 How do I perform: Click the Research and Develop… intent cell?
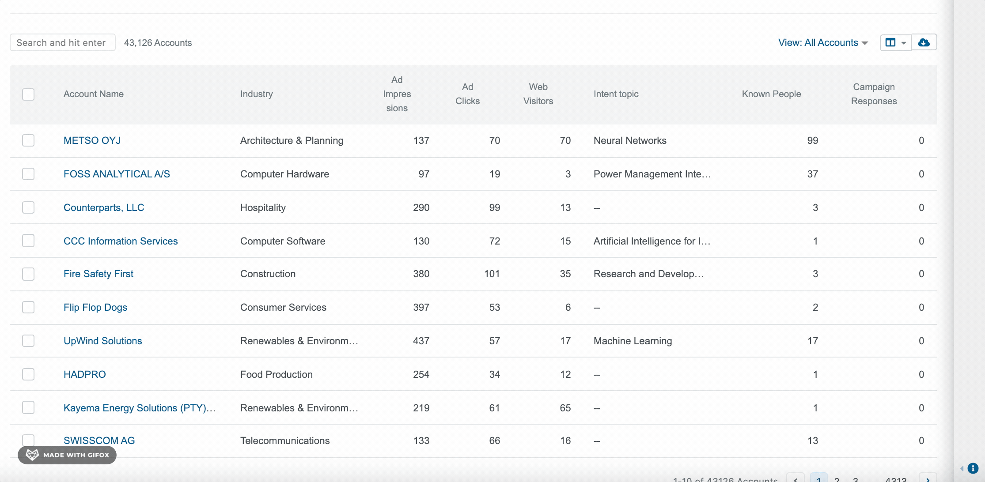click(648, 274)
